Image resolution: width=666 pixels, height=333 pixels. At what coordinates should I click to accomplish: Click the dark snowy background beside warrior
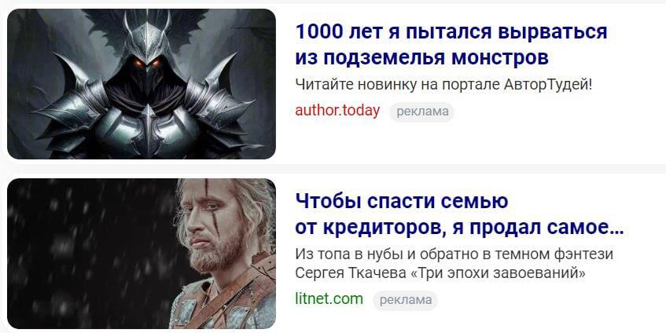click(x=89, y=254)
